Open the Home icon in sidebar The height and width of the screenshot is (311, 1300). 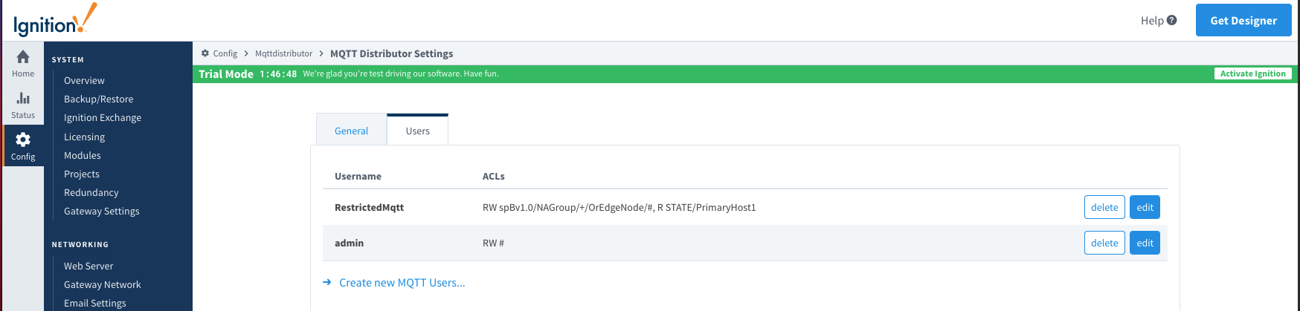pos(23,57)
